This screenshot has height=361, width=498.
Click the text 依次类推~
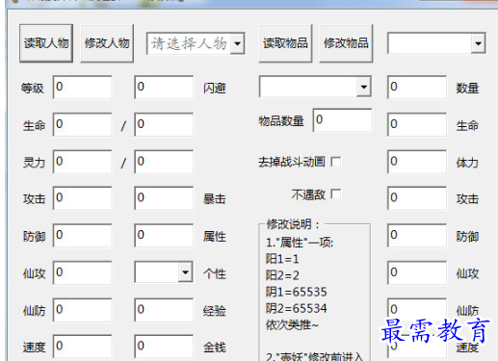coord(292,325)
